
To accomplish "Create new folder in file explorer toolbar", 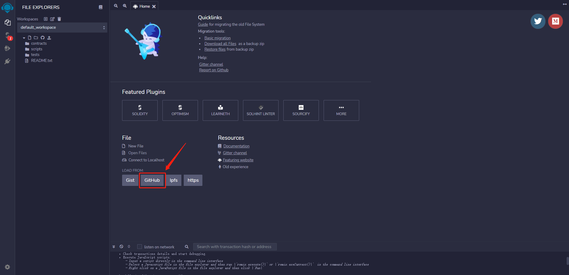I will click(36, 38).
